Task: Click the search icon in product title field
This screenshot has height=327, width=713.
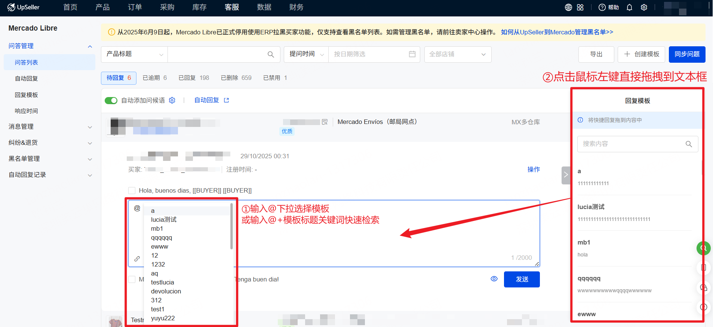Action: coord(271,54)
